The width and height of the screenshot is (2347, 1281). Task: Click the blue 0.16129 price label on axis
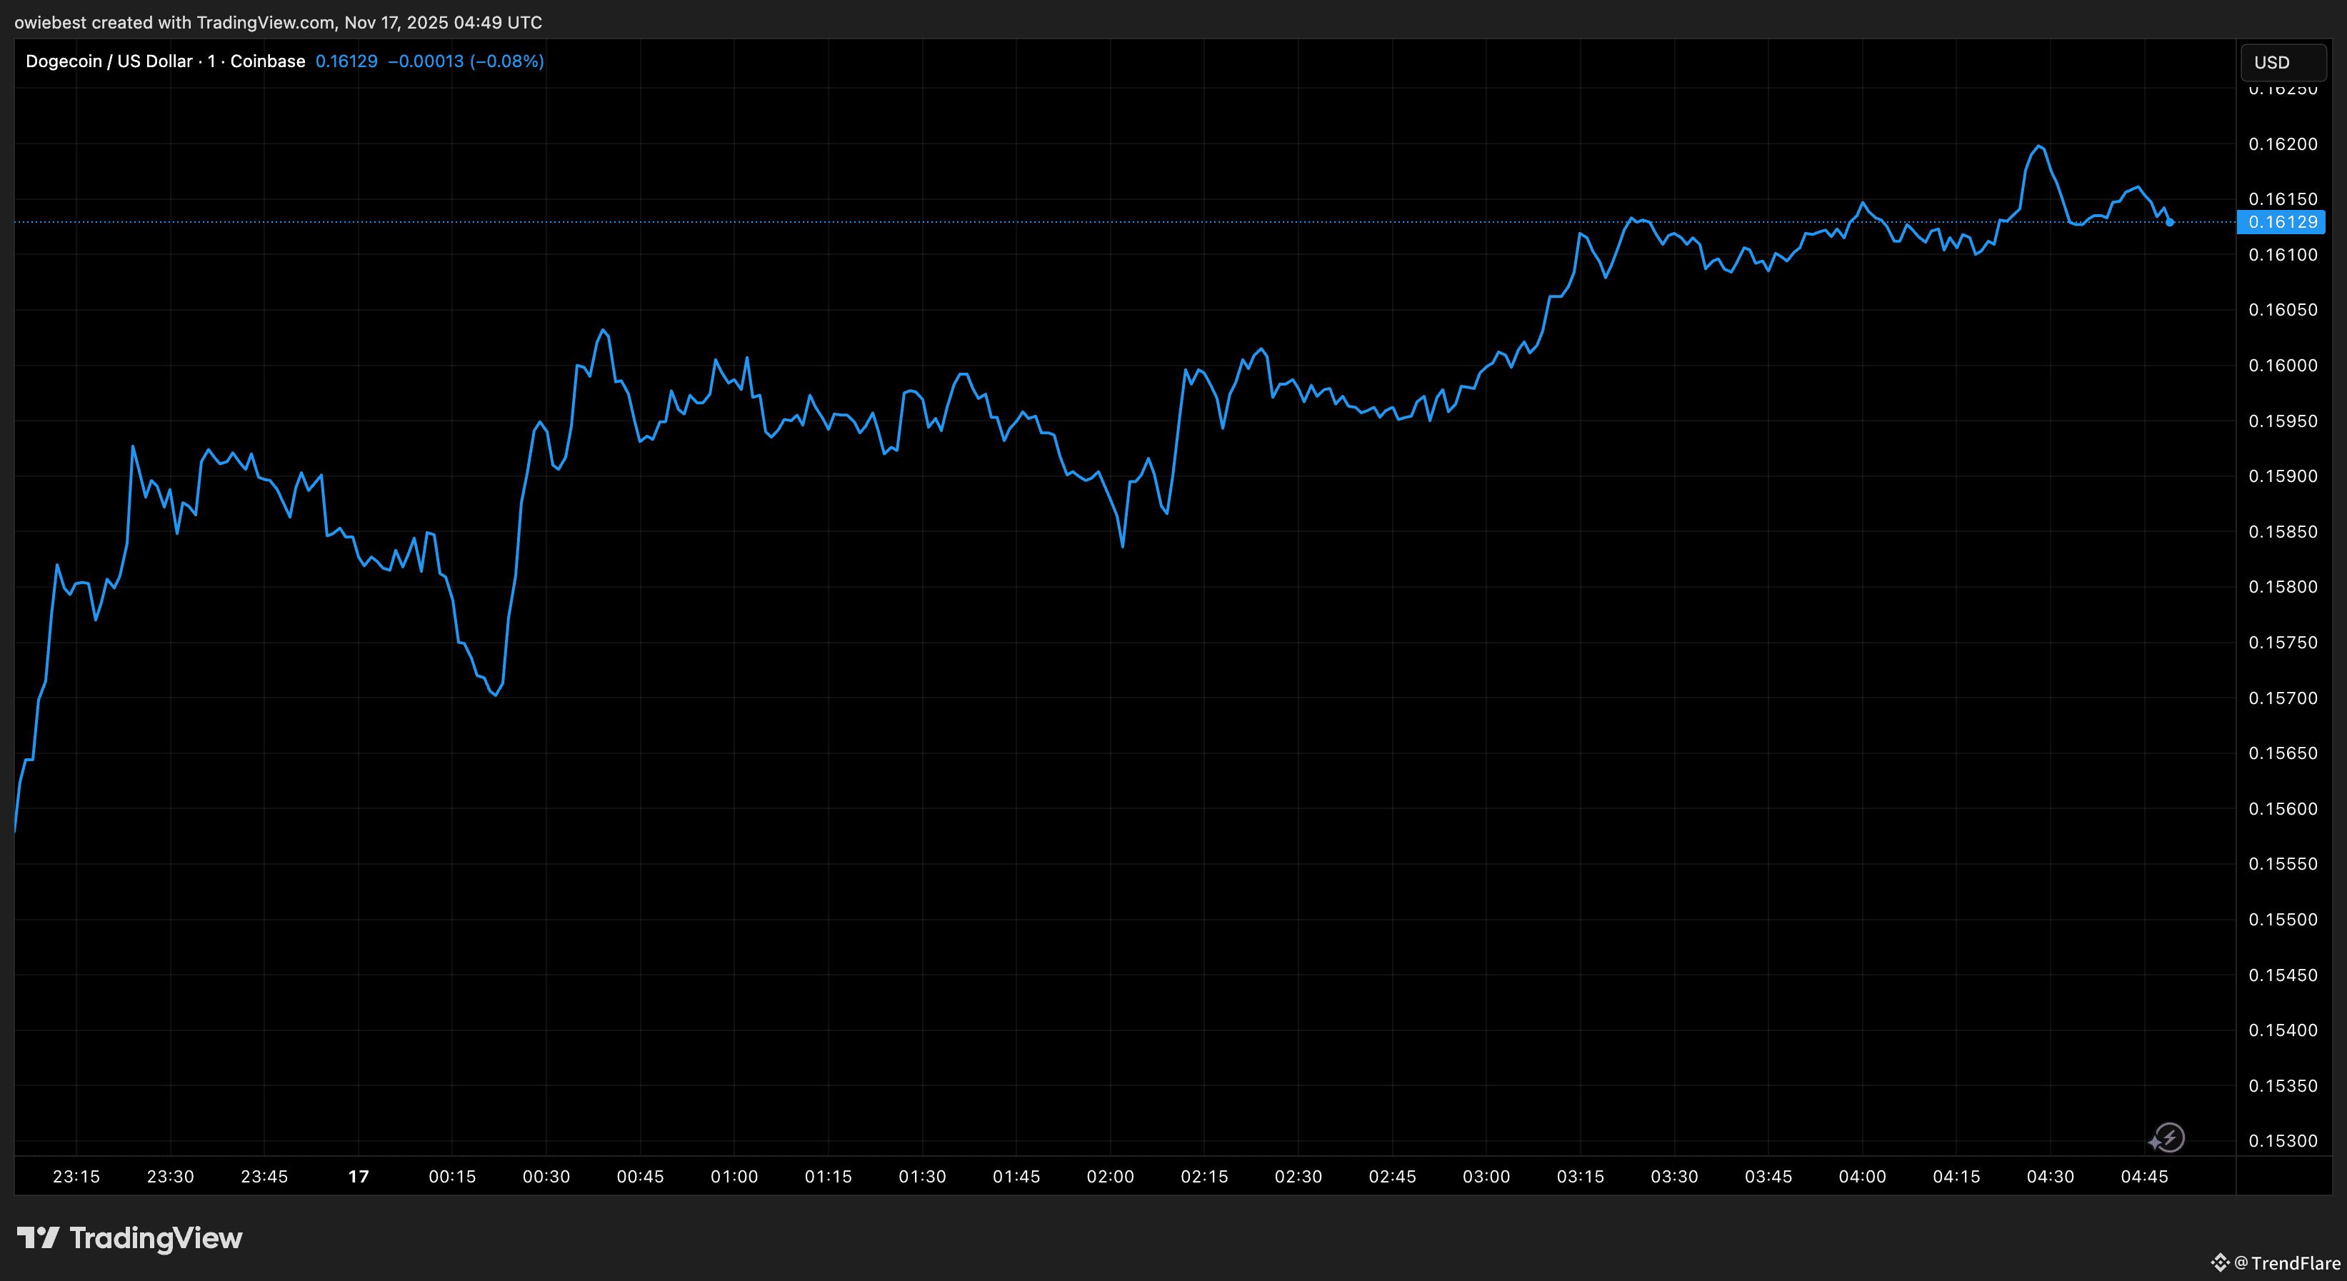pos(2281,221)
